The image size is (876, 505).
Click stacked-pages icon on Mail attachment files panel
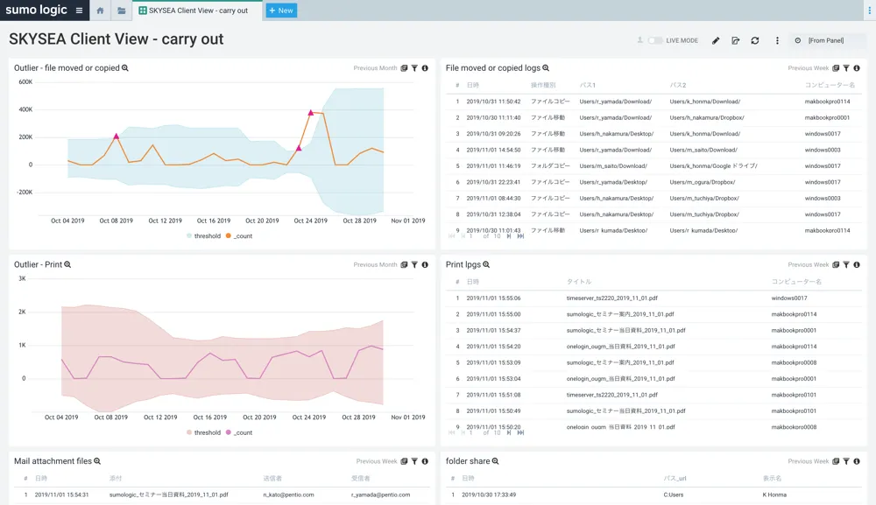pyautogui.click(x=404, y=461)
